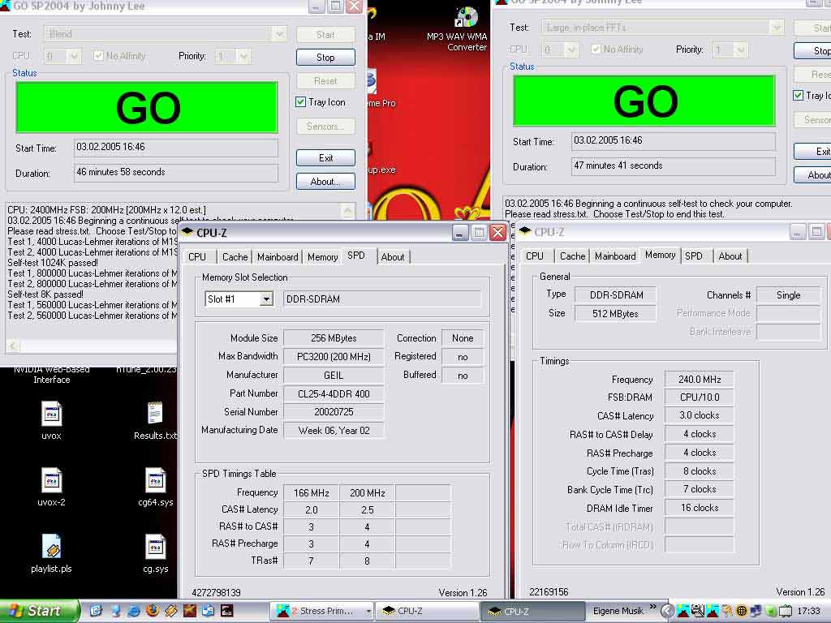The image size is (831, 623).
Task: Open the CPU dropdown in the Large FFTs window
Action: coord(571,49)
